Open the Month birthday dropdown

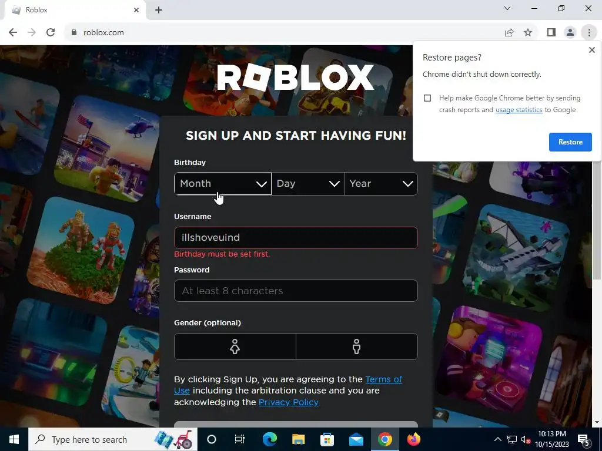pyautogui.click(x=223, y=184)
